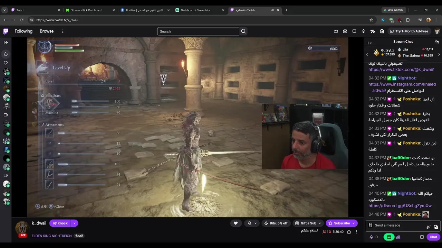
Task: Mute the k_dwaii tab audio
Action: [272, 10]
